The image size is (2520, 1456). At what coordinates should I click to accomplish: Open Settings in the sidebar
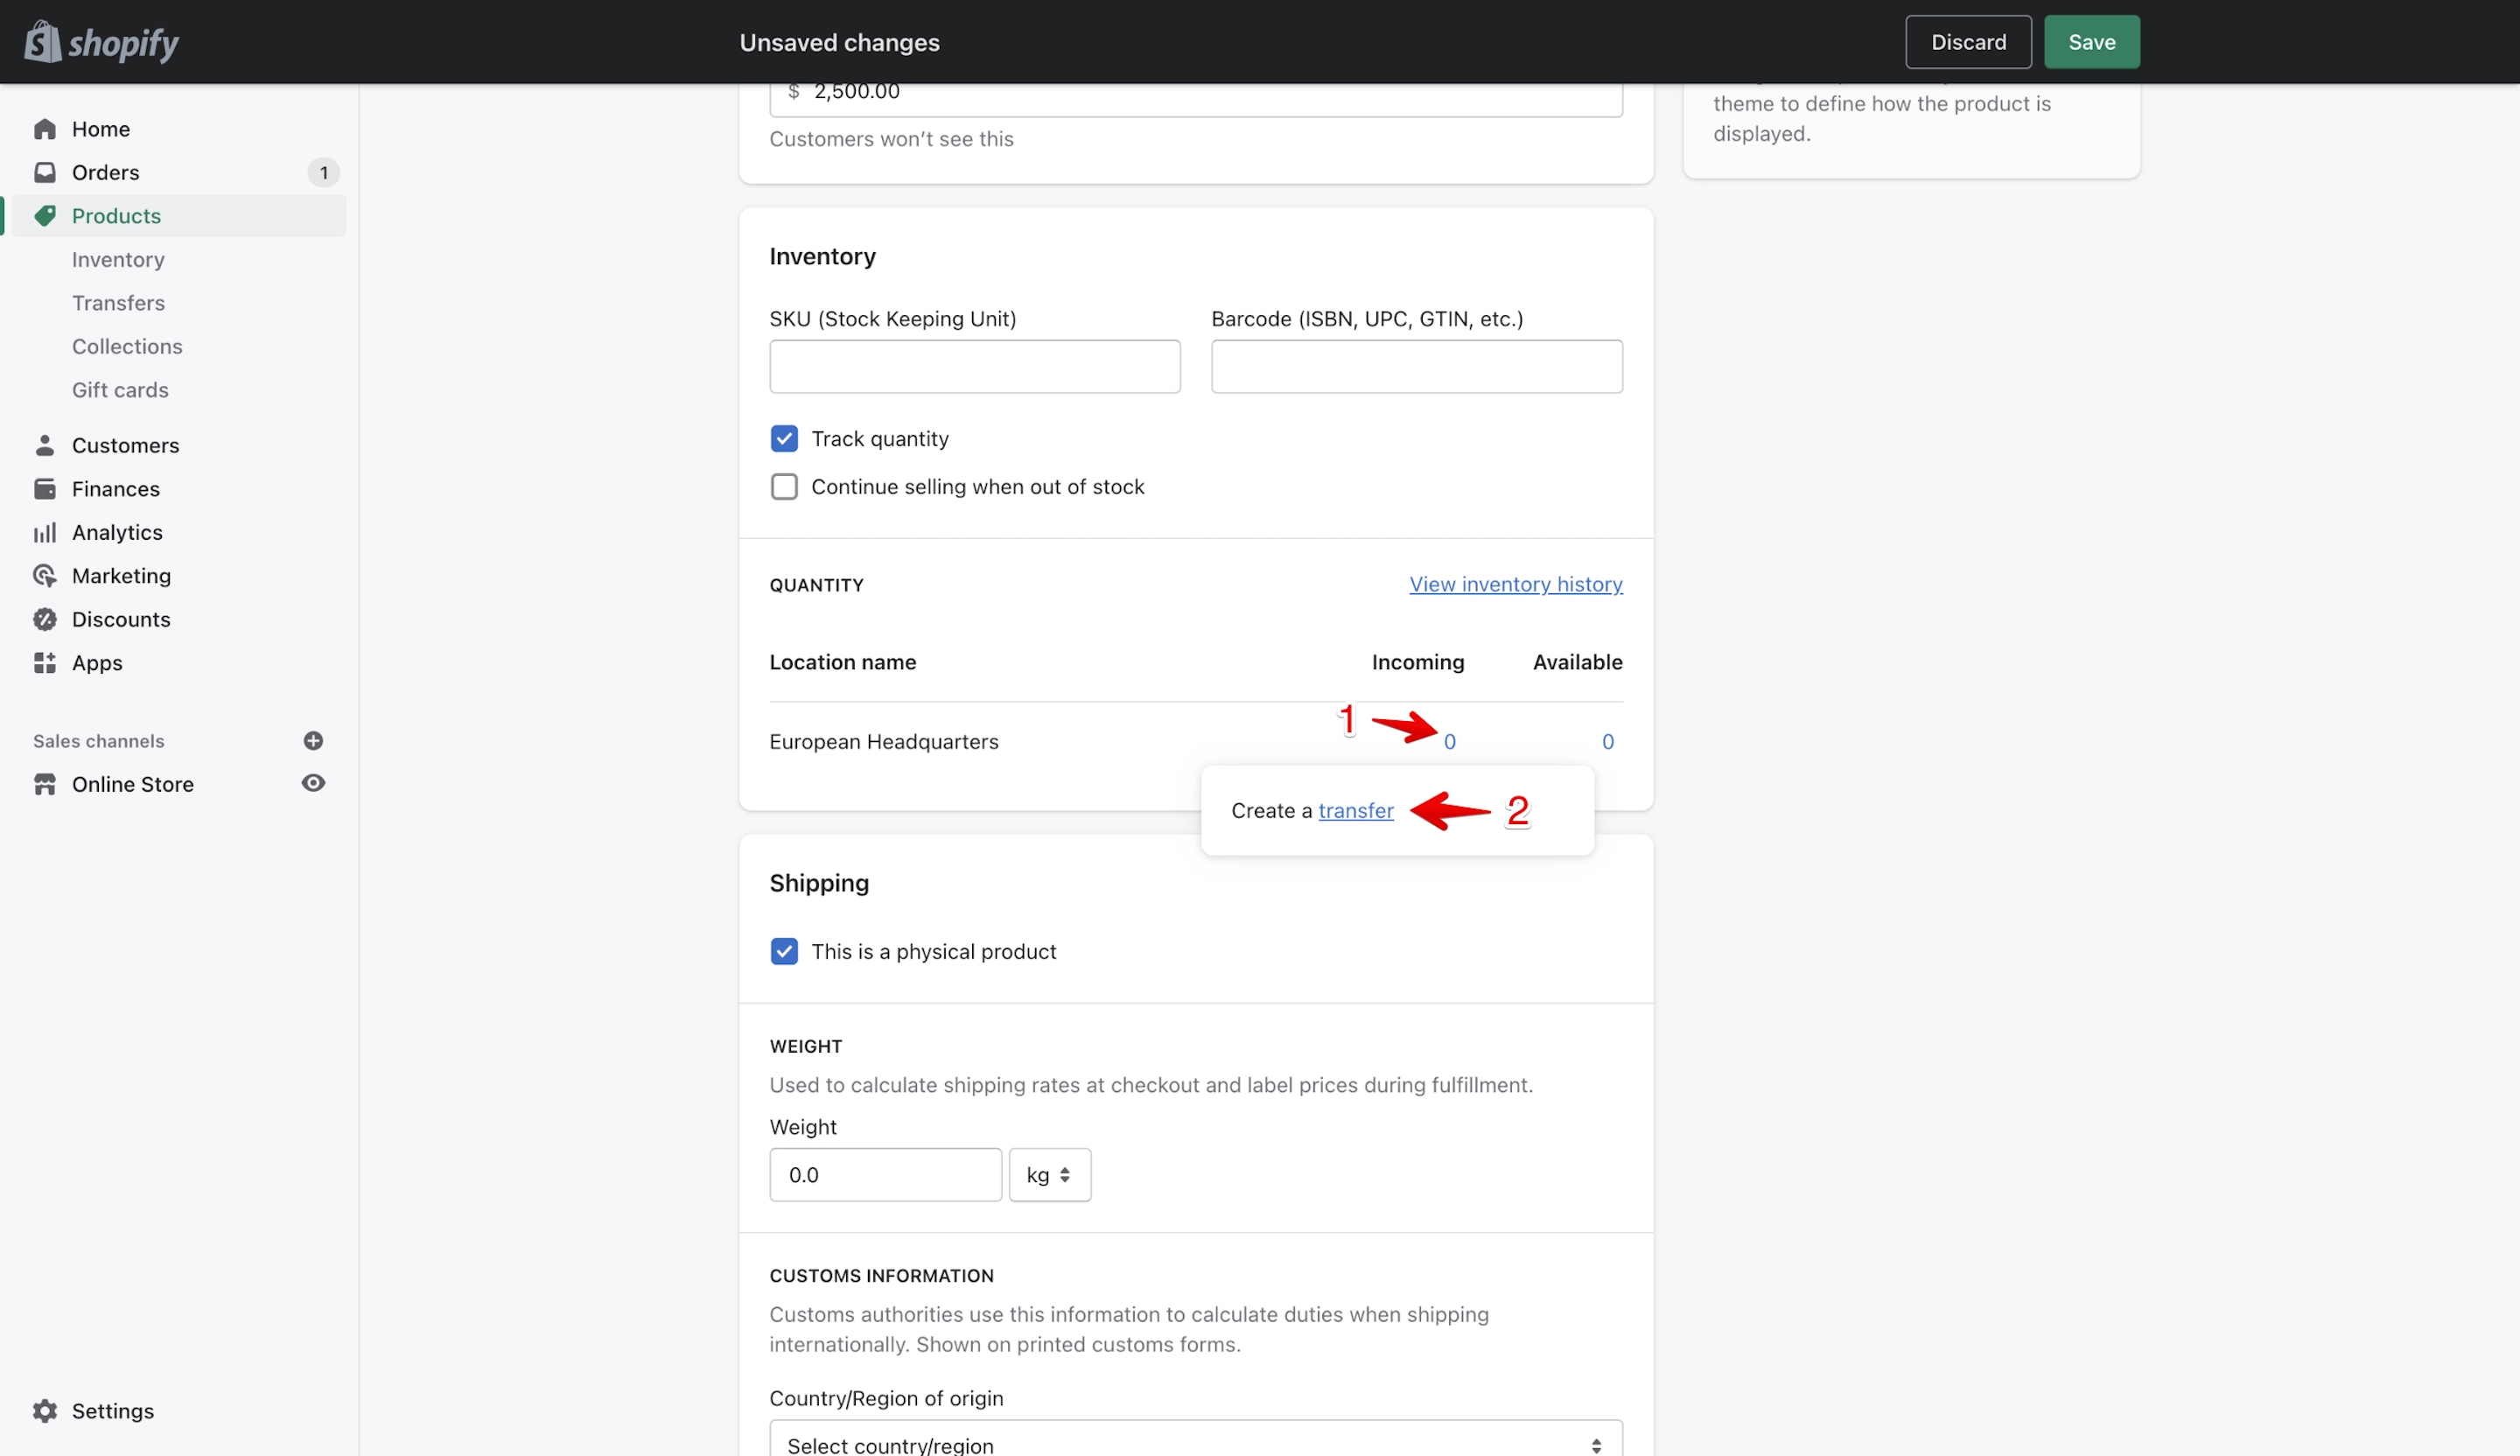[x=112, y=1411]
